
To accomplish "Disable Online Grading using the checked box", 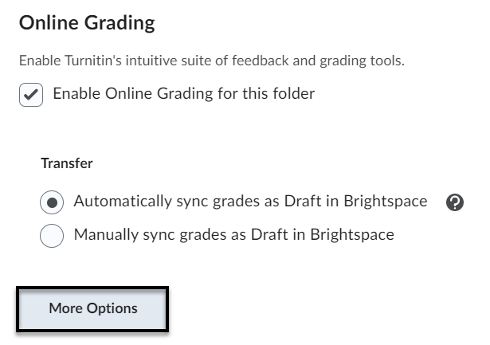I will (x=30, y=95).
